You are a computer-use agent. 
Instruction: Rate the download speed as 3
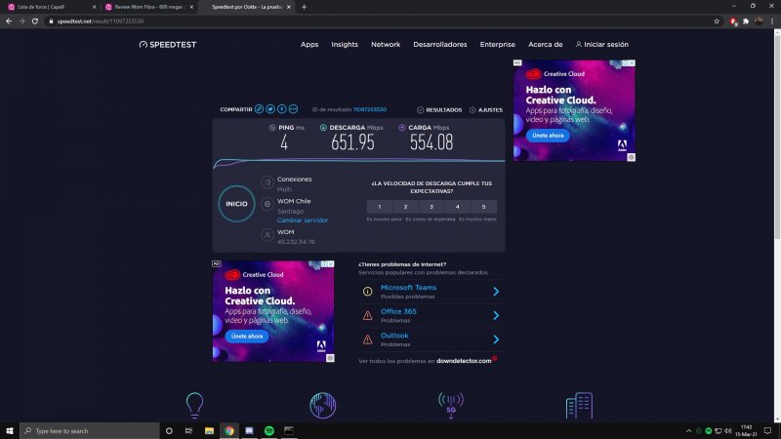coord(432,207)
